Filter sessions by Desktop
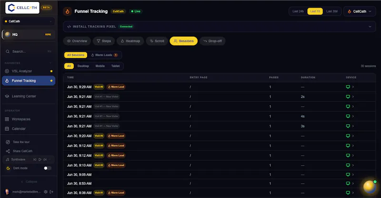 [83, 66]
